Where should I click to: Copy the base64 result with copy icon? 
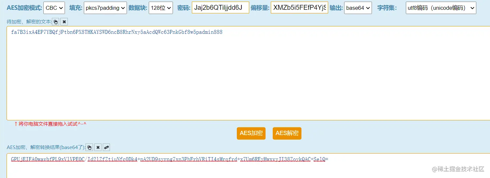[89, 147]
